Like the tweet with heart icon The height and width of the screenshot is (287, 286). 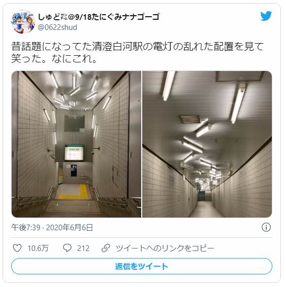click(x=17, y=248)
